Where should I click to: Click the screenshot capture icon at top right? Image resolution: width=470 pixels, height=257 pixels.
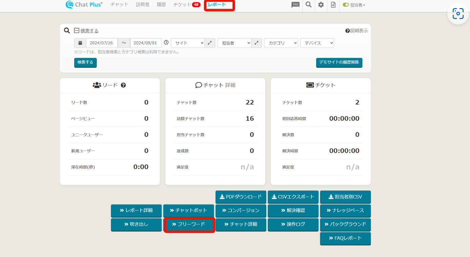458,14
